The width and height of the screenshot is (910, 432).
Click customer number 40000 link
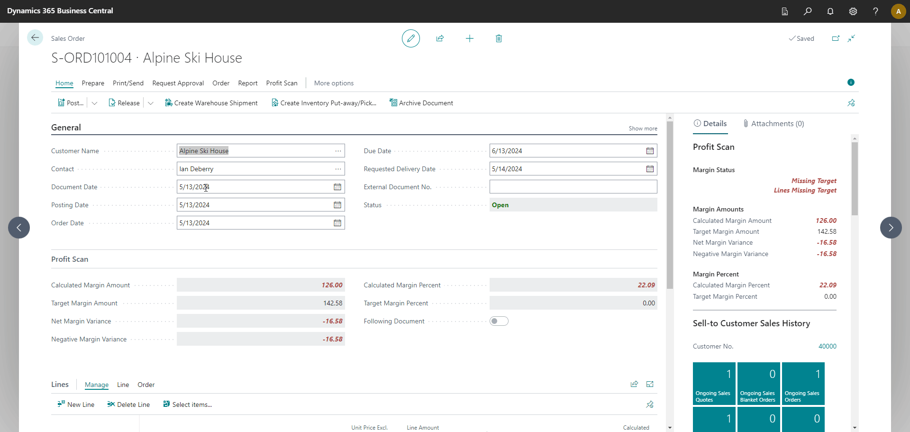pos(827,346)
